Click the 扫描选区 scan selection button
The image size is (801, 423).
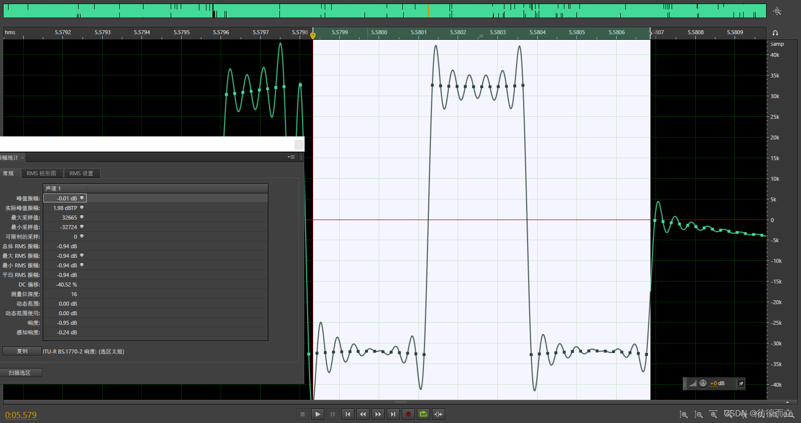point(20,373)
